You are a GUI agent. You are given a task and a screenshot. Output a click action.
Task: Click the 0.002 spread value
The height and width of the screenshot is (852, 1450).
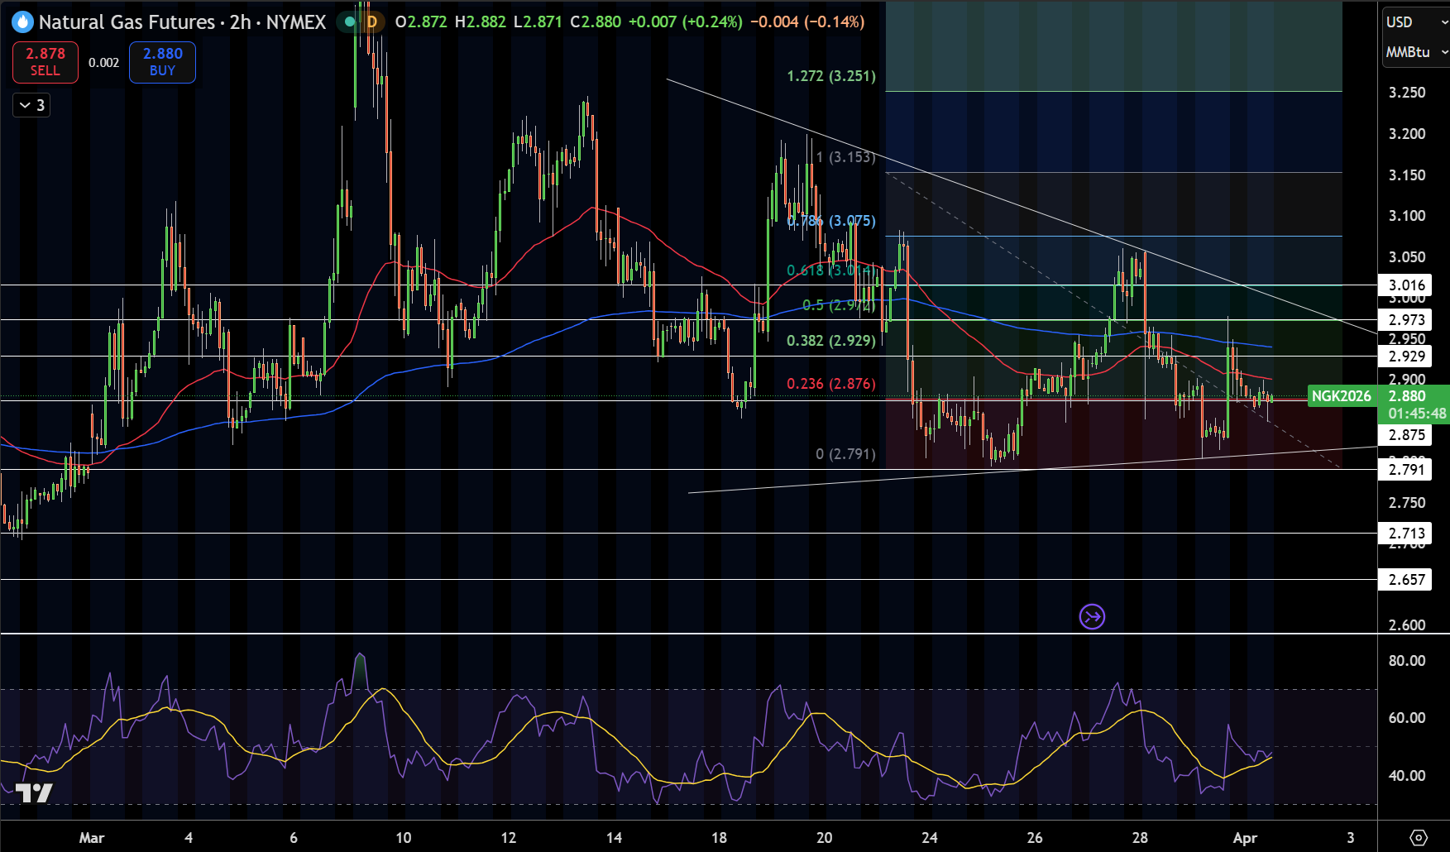[104, 63]
